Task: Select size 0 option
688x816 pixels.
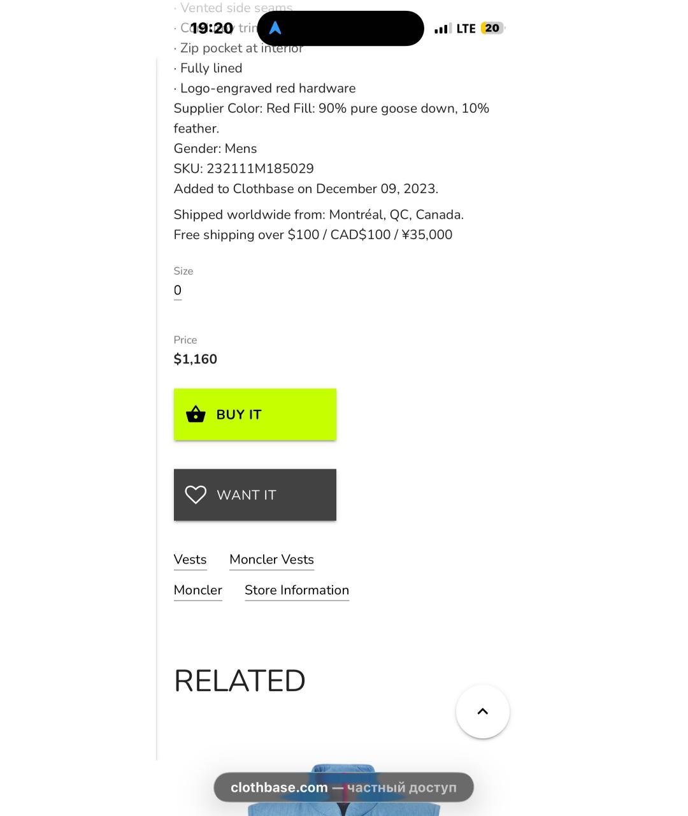Action: tap(178, 291)
